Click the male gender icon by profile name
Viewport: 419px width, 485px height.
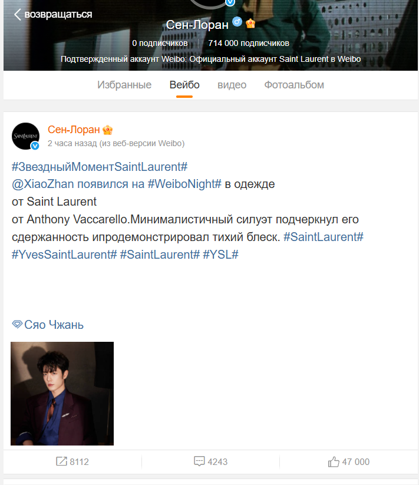[x=237, y=22]
